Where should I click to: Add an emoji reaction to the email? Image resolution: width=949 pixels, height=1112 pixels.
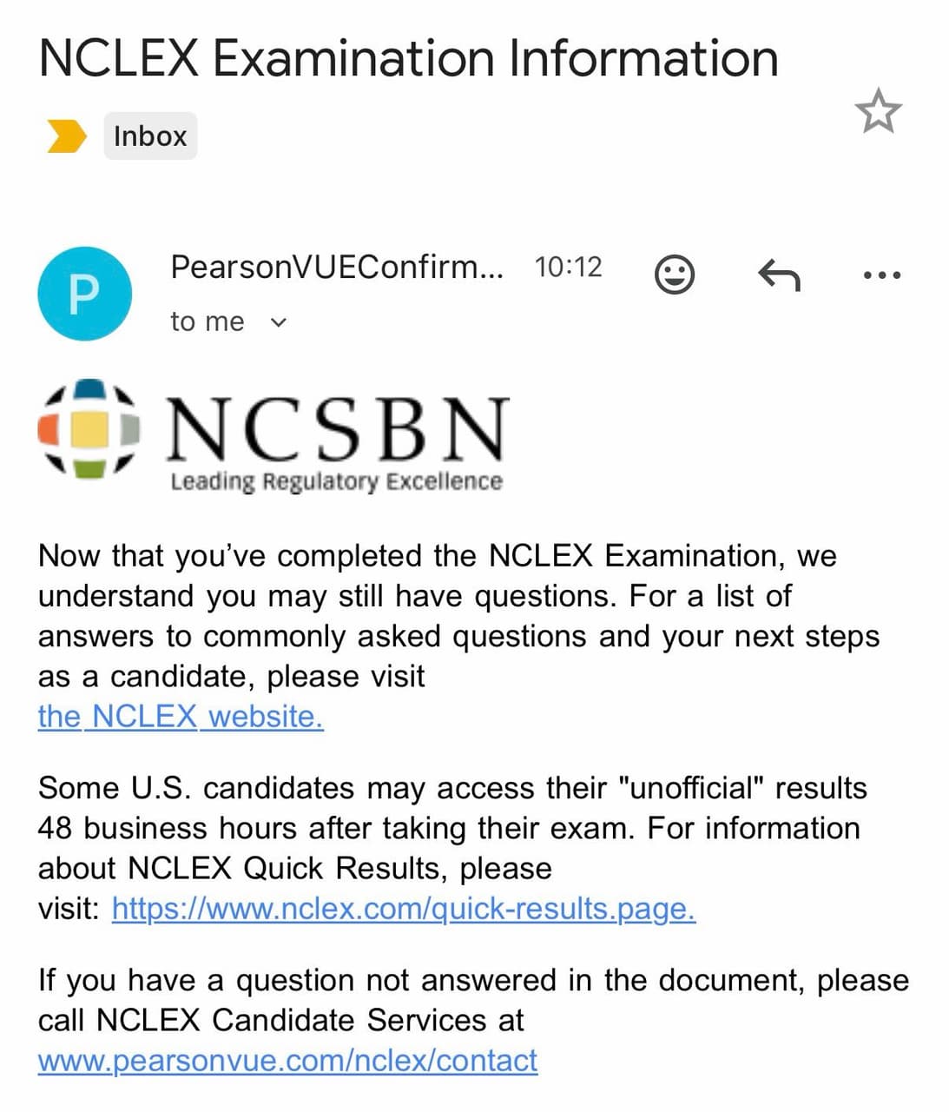point(674,275)
